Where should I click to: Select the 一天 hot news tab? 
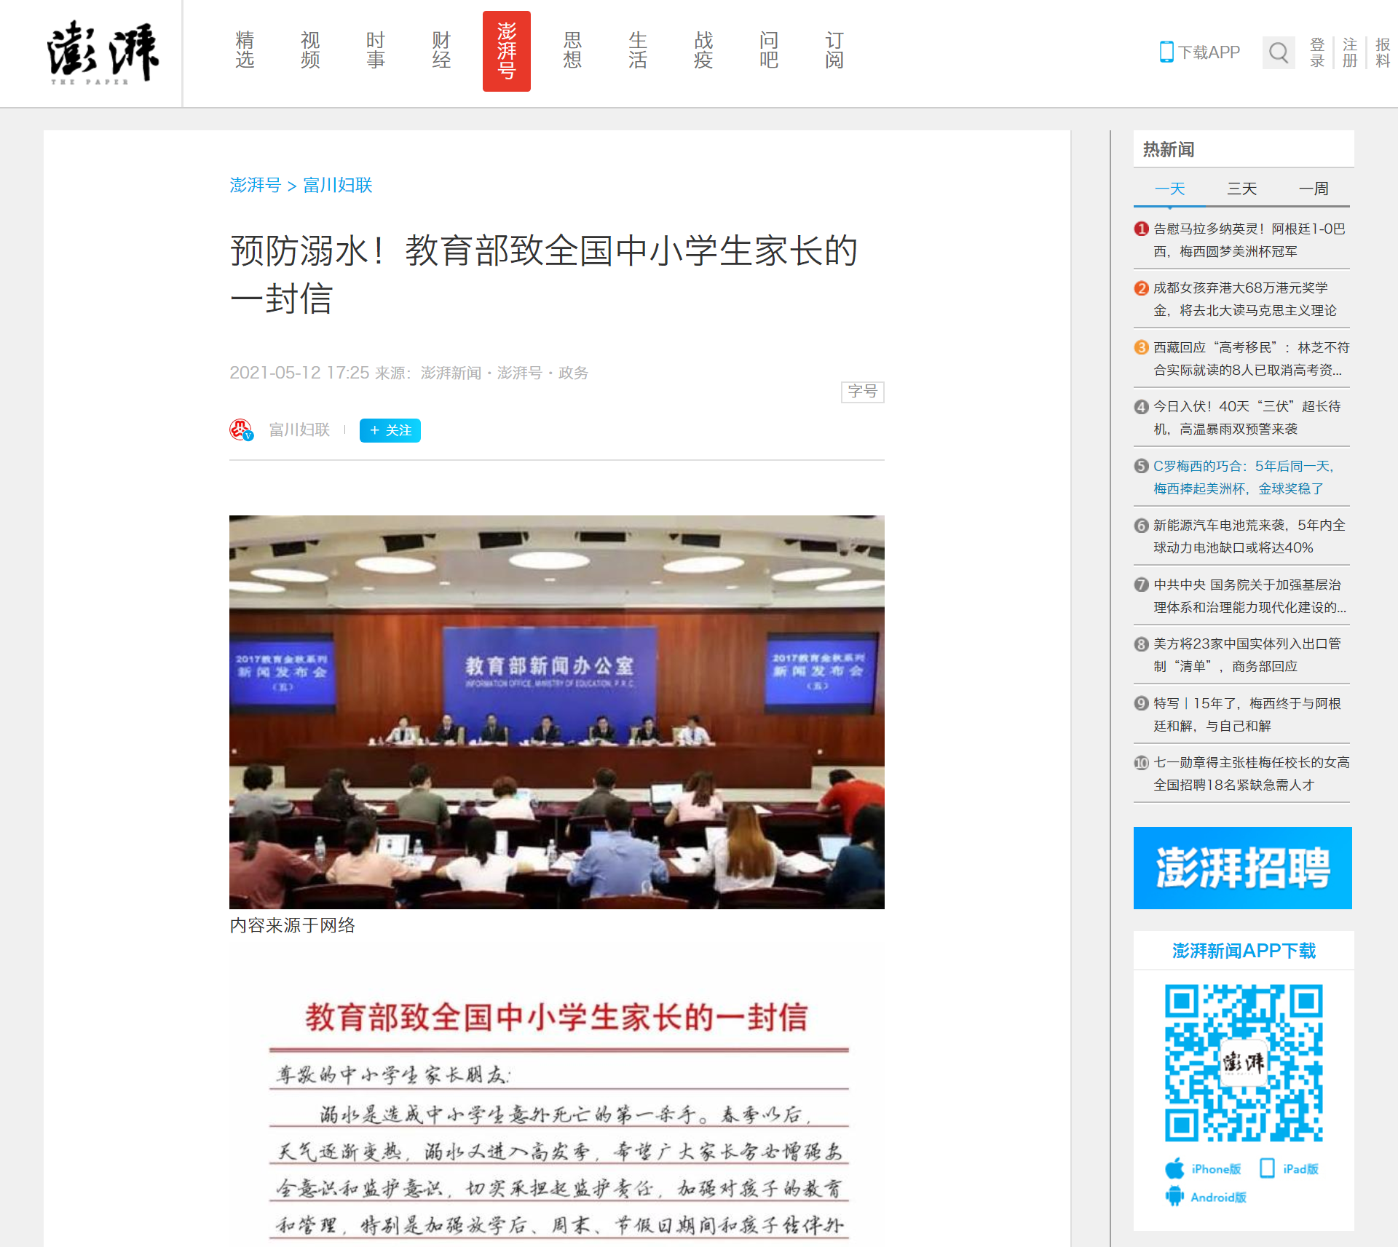pyautogui.click(x=1170, y=189)
